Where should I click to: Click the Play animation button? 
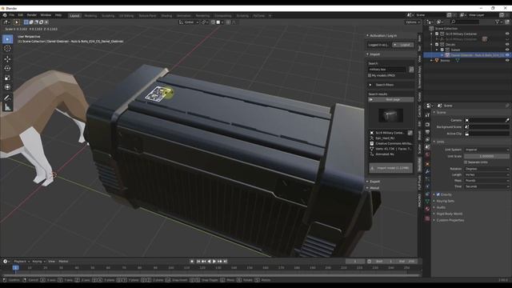click(x=214, y=262)
